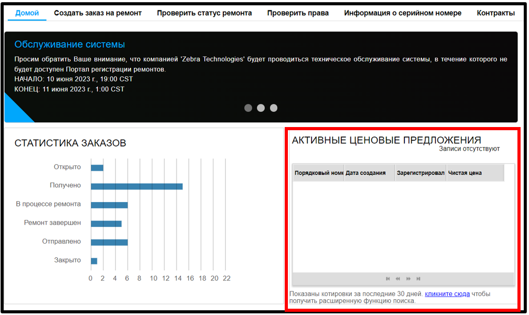Screen dimensions: 529x315
Task: Click the Отправлено chart label
Action: [x=61, y=241]
